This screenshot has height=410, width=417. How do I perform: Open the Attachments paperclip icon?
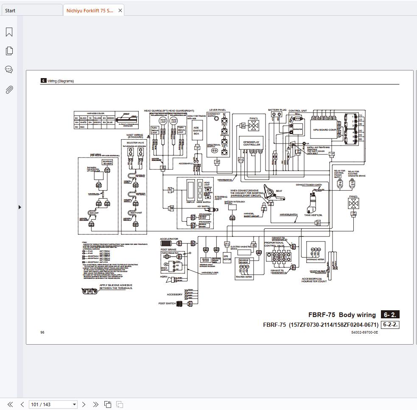click(x=9, y=90)
